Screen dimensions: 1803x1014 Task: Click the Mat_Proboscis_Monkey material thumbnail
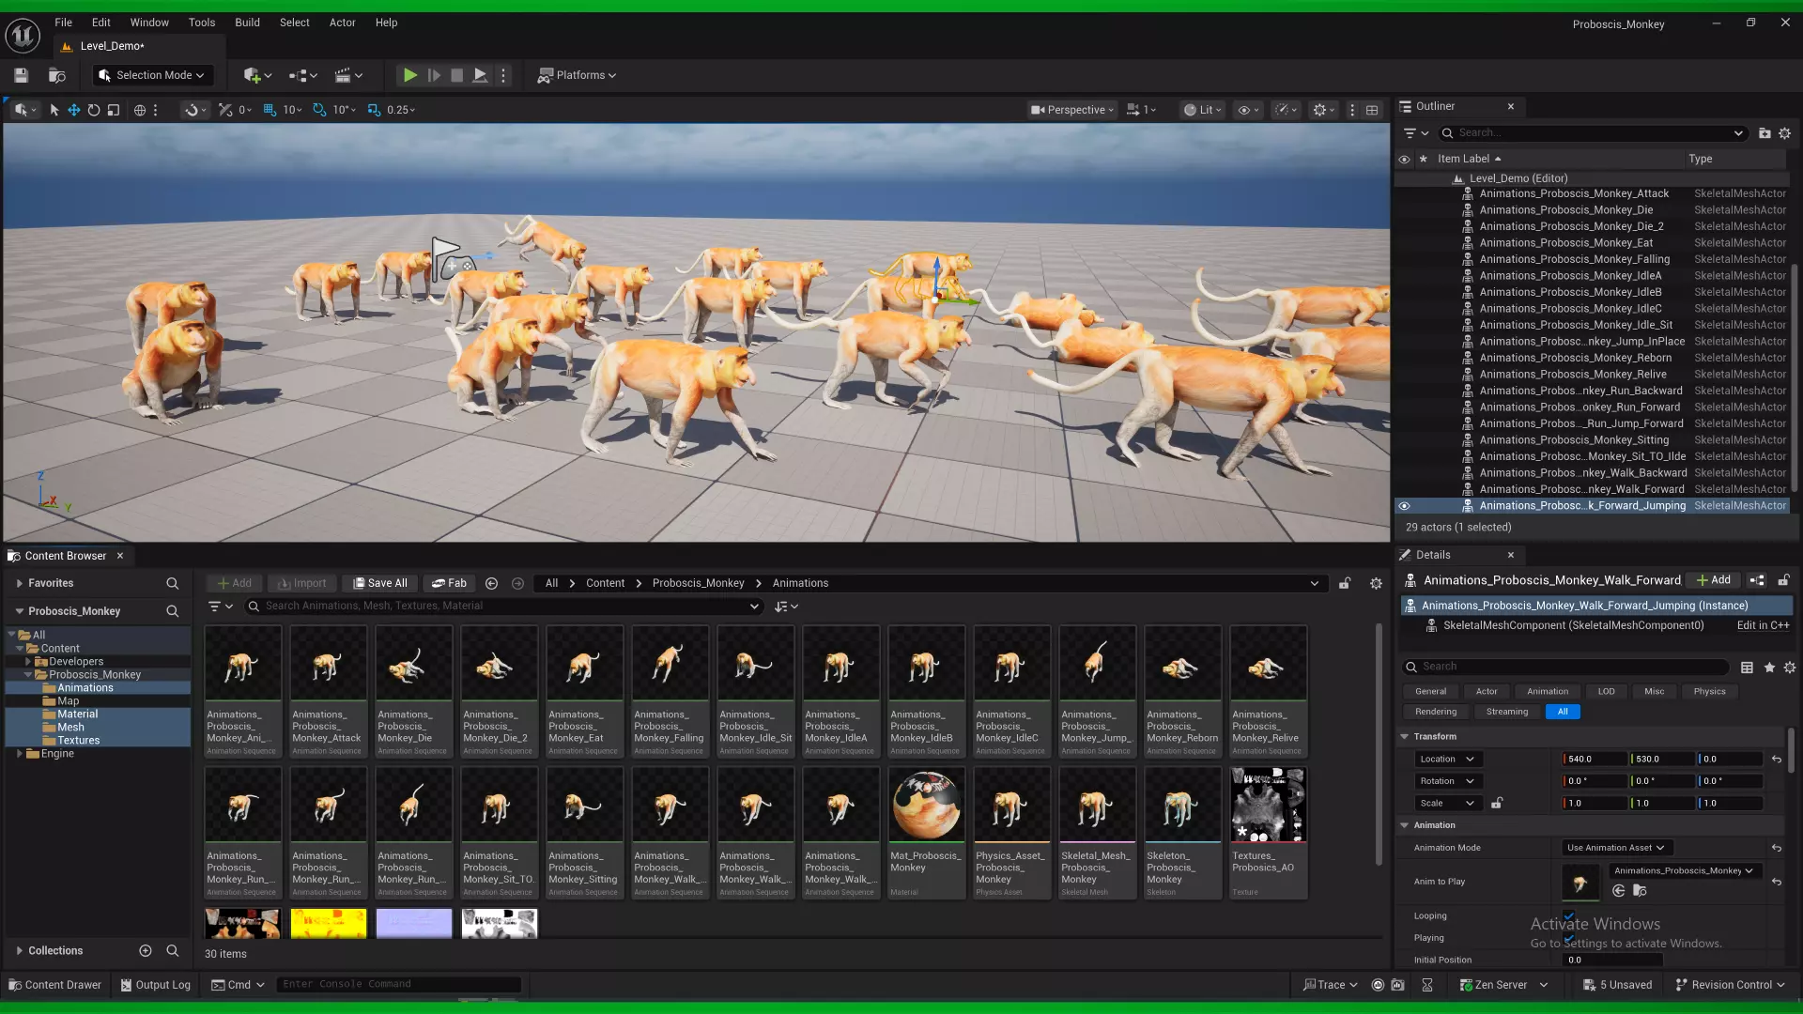tap(925, 806)
